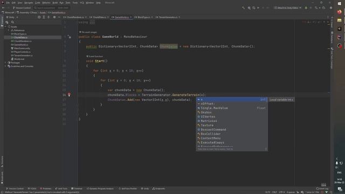Choose the BoxCollider completion suggestion
This screenshot has width=345, height=194.
point(232,134)
